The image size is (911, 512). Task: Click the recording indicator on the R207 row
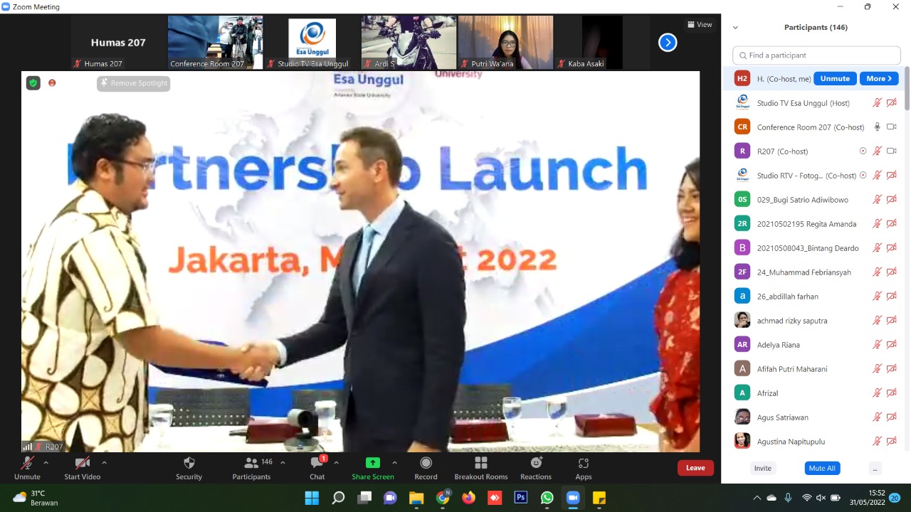[x=863, y=151]
